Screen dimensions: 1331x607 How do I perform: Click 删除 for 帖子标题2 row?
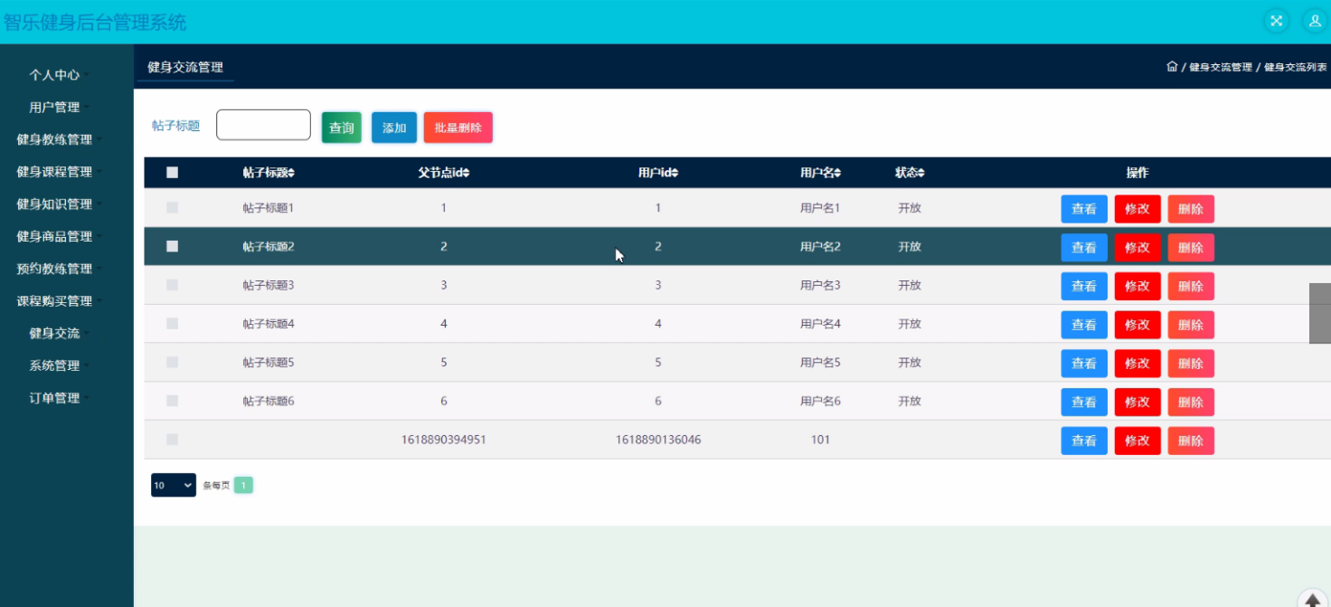click(x=1191, y=248)
